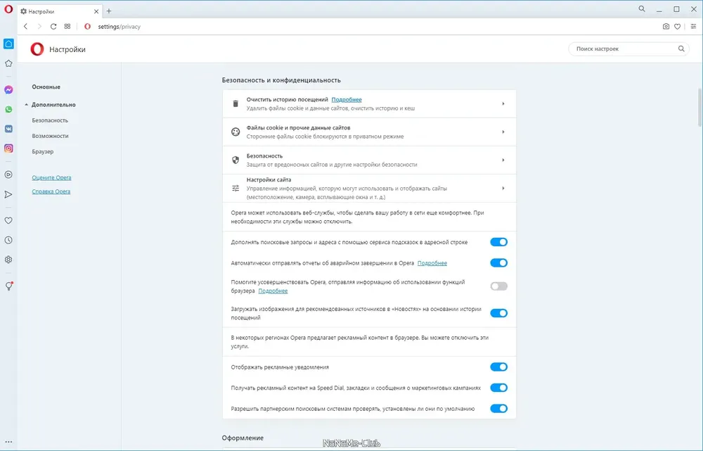The width and height of the screenshot is (703, 451).
Task: Open Facebook Messenger in sidebar
Action: (x=8, y=90)
